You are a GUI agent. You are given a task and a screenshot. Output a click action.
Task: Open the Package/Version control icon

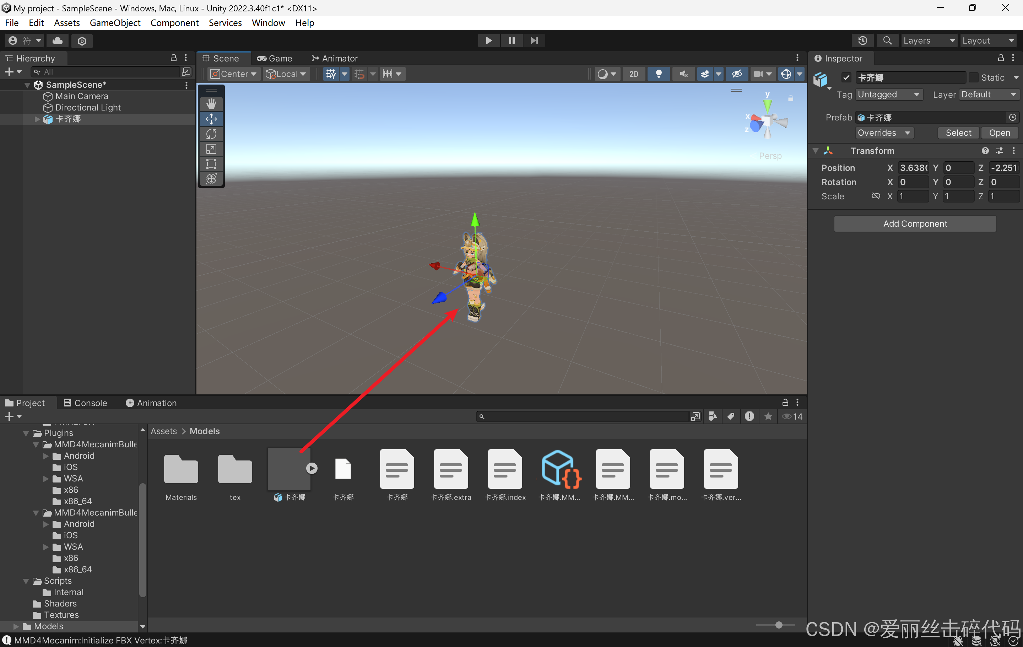tap(82, 41)
